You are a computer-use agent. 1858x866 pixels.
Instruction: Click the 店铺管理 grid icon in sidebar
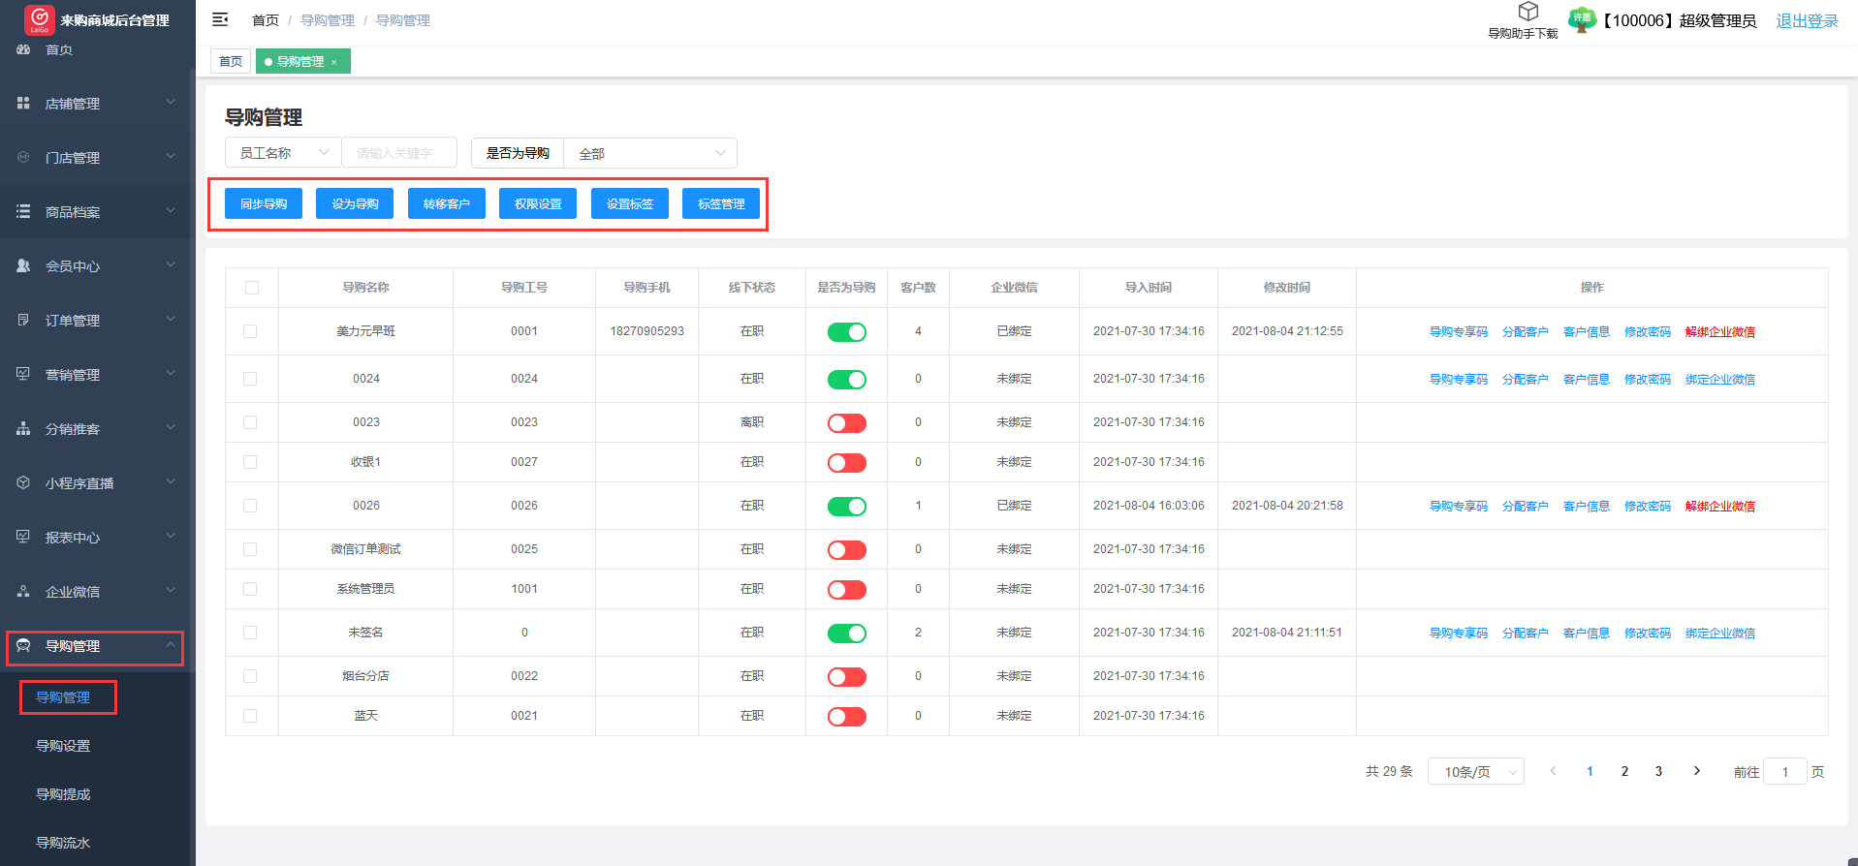click(x=23, y=103)
